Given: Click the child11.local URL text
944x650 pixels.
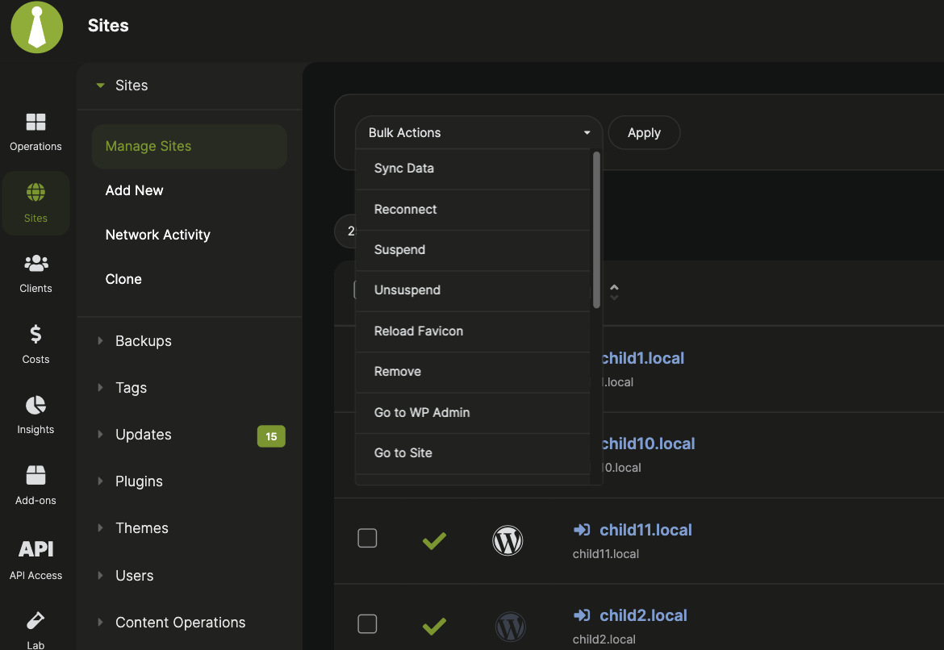Looking at the screenshot, I should pos(606,554).
